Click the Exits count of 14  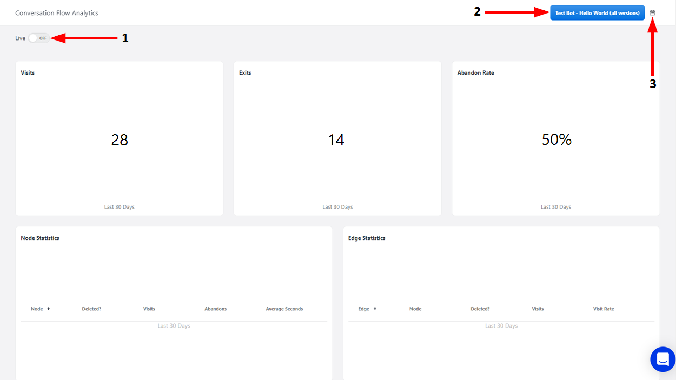[x=336, y=140]
